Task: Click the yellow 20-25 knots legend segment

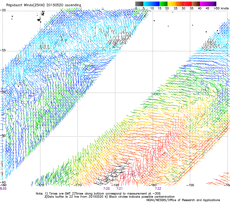Action: [x=172, y=4]
